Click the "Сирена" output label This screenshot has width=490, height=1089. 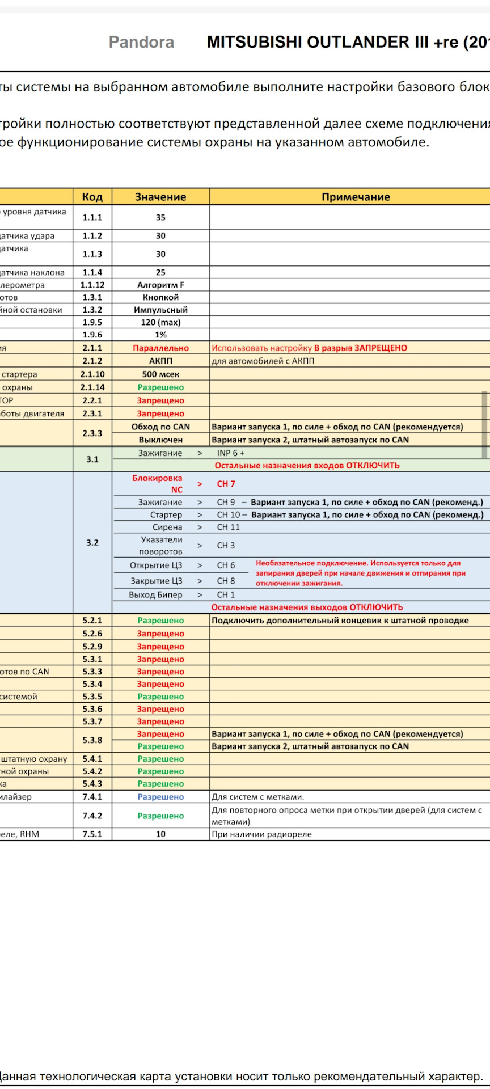[167, 527]
